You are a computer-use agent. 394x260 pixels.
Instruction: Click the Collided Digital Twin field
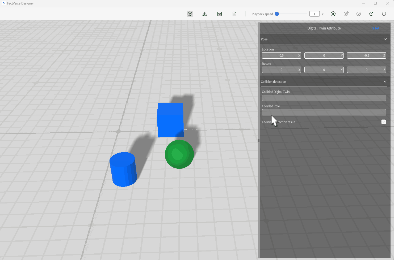(324, 98)
